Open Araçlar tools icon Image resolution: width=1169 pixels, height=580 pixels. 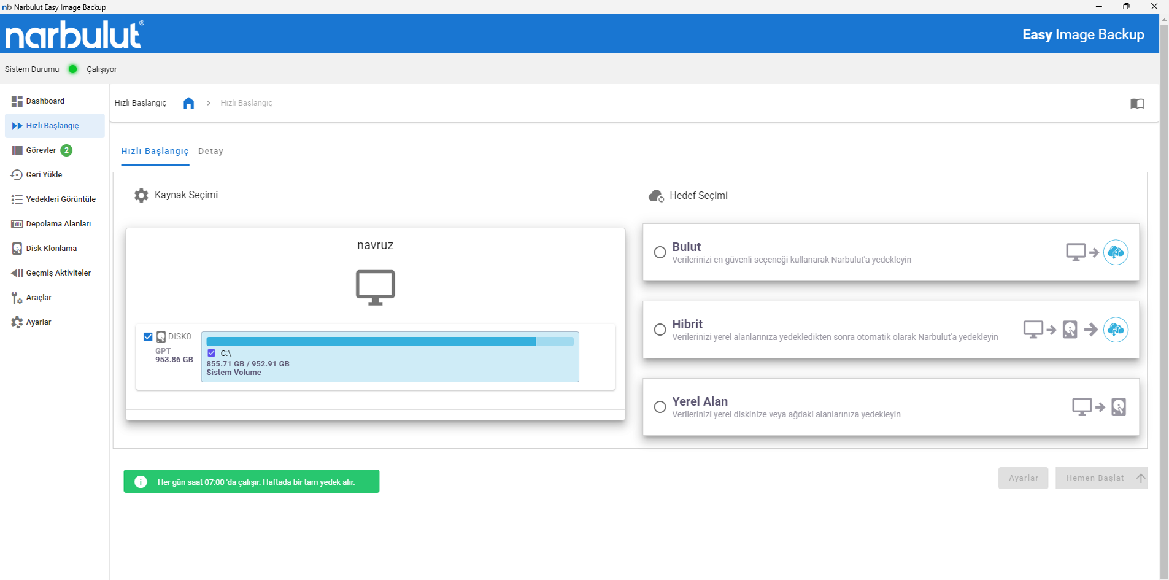coord(17,298)
